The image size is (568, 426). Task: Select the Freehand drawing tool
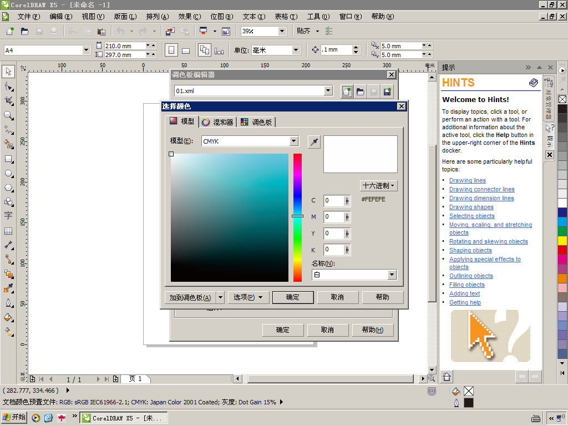(x=8, y=130)
